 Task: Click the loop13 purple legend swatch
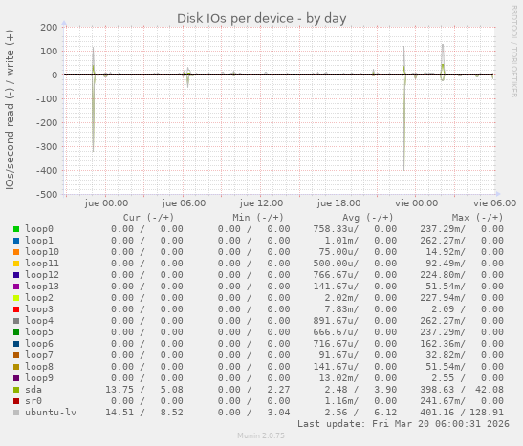point(16,287)
